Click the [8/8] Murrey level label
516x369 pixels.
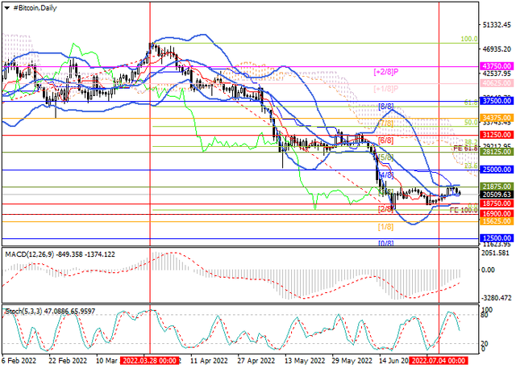point(385,107)
